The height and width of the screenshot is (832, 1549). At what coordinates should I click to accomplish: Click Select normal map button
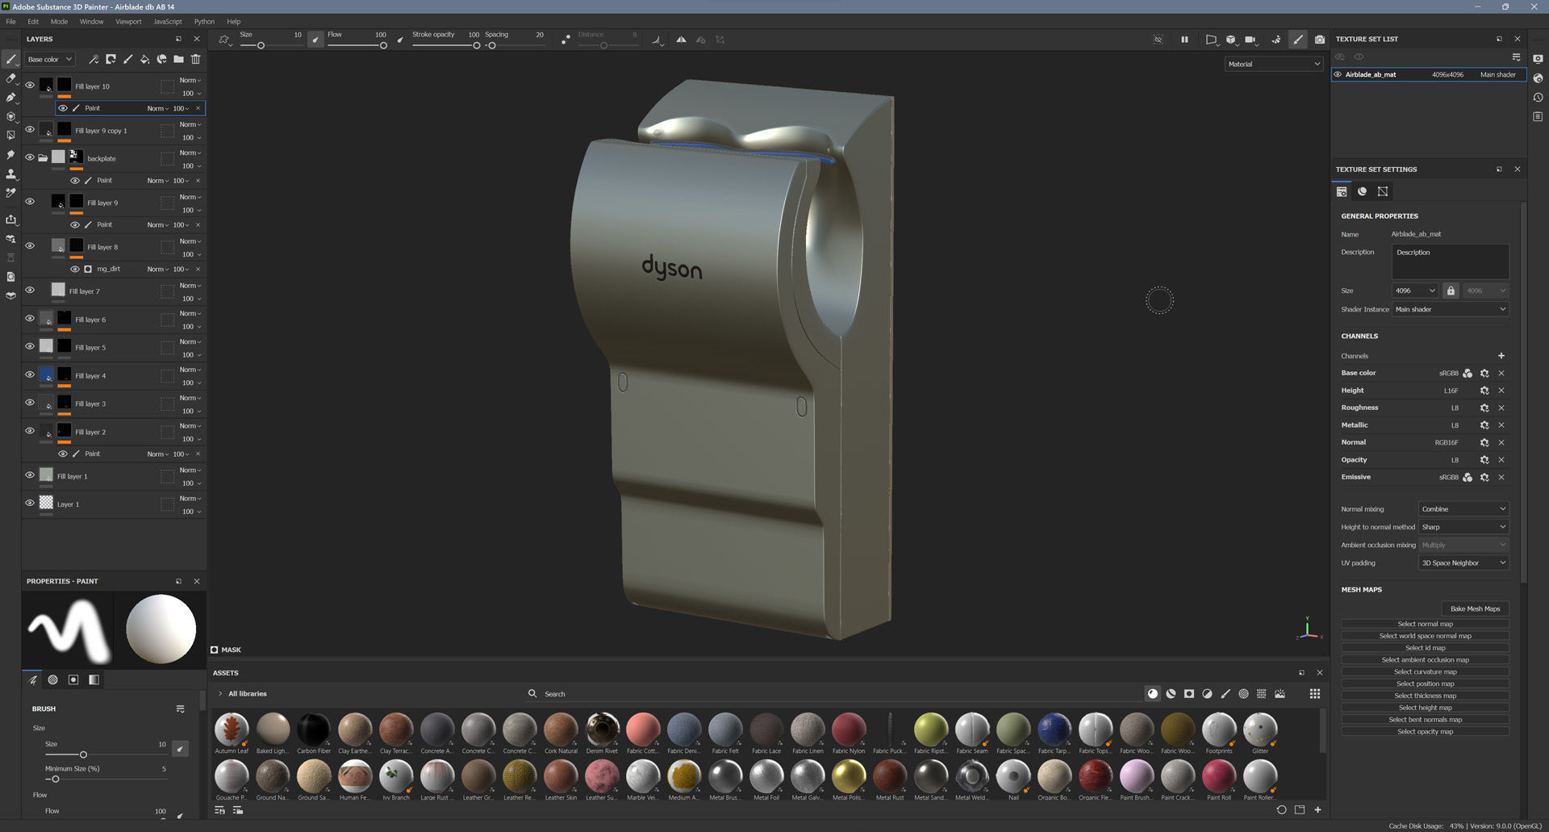pyautogui.click(x=1425, y=624)
